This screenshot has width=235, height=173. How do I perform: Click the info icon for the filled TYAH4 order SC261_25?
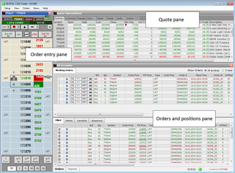point(67,129)
